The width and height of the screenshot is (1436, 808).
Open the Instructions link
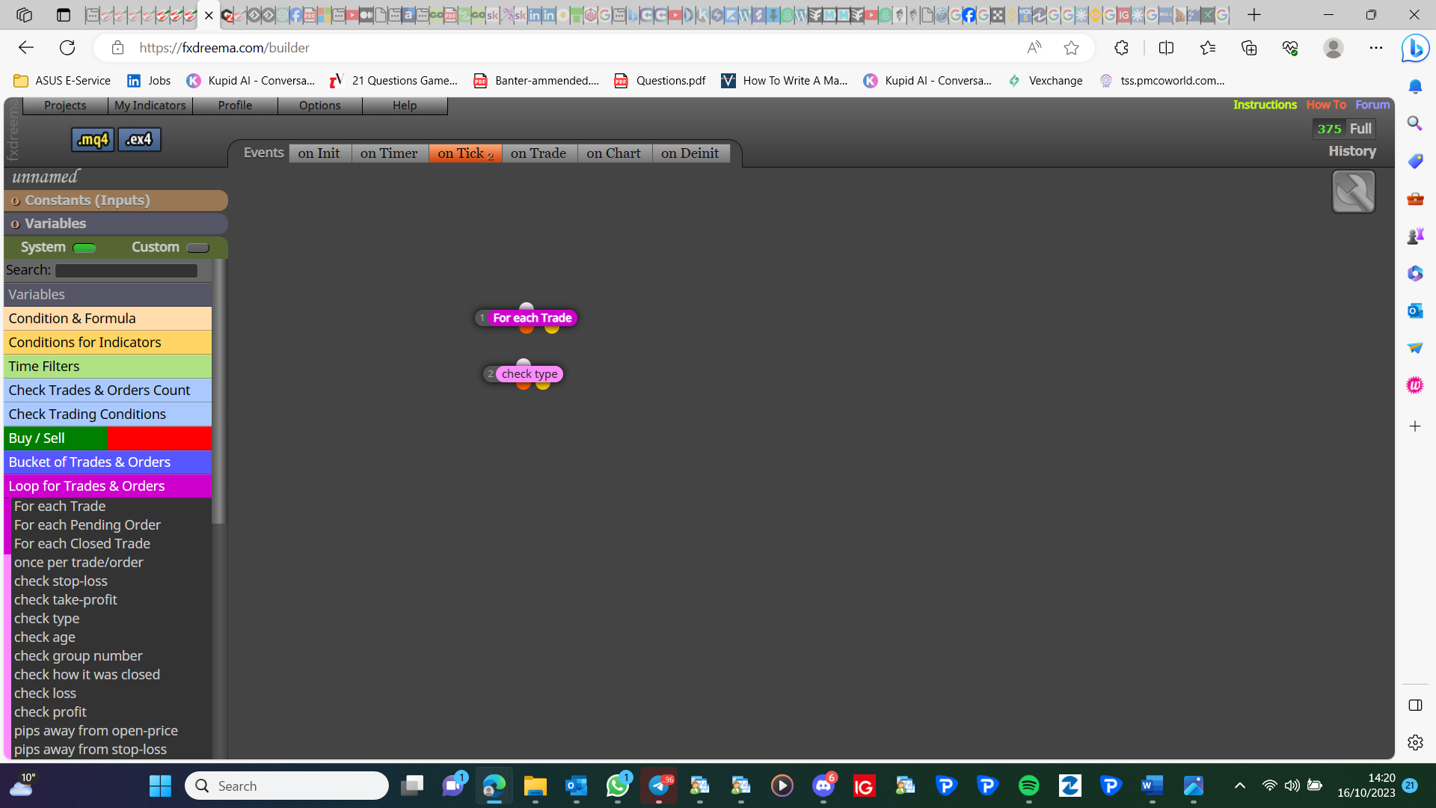(x=1265, y=105)
